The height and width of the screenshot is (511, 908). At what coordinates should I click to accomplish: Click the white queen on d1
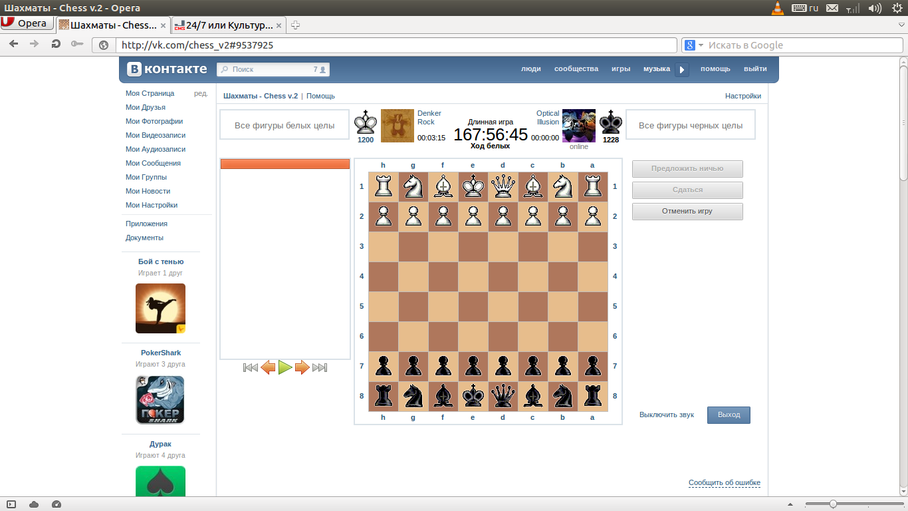503,187
